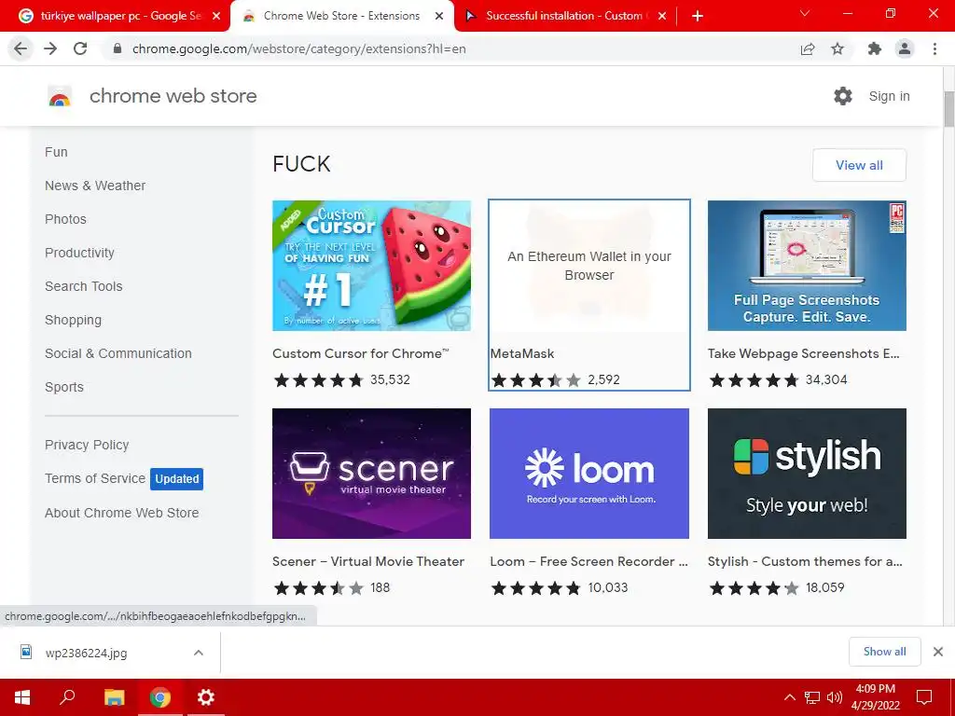
Task: Click the Chrome Web Store rainbow logo
Action: click(x=60, y=96)
